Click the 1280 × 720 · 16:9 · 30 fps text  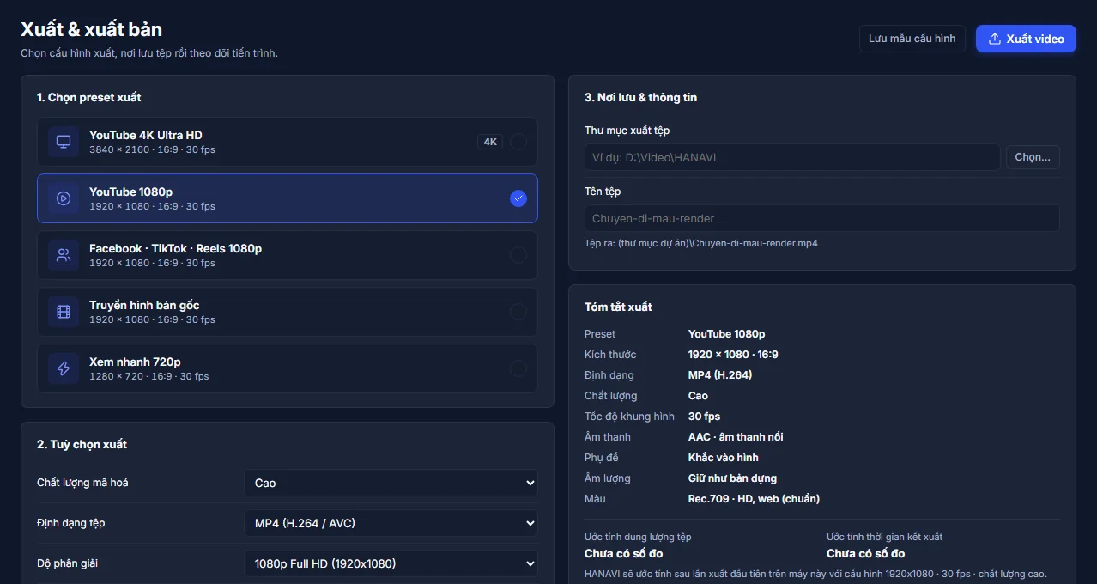(149, 376)
